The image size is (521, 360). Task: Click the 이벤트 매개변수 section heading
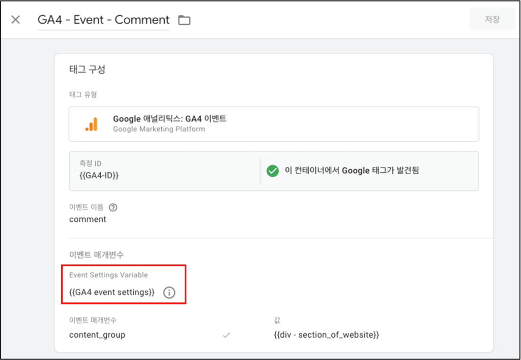pyautogui.click(x=96, y=254)
